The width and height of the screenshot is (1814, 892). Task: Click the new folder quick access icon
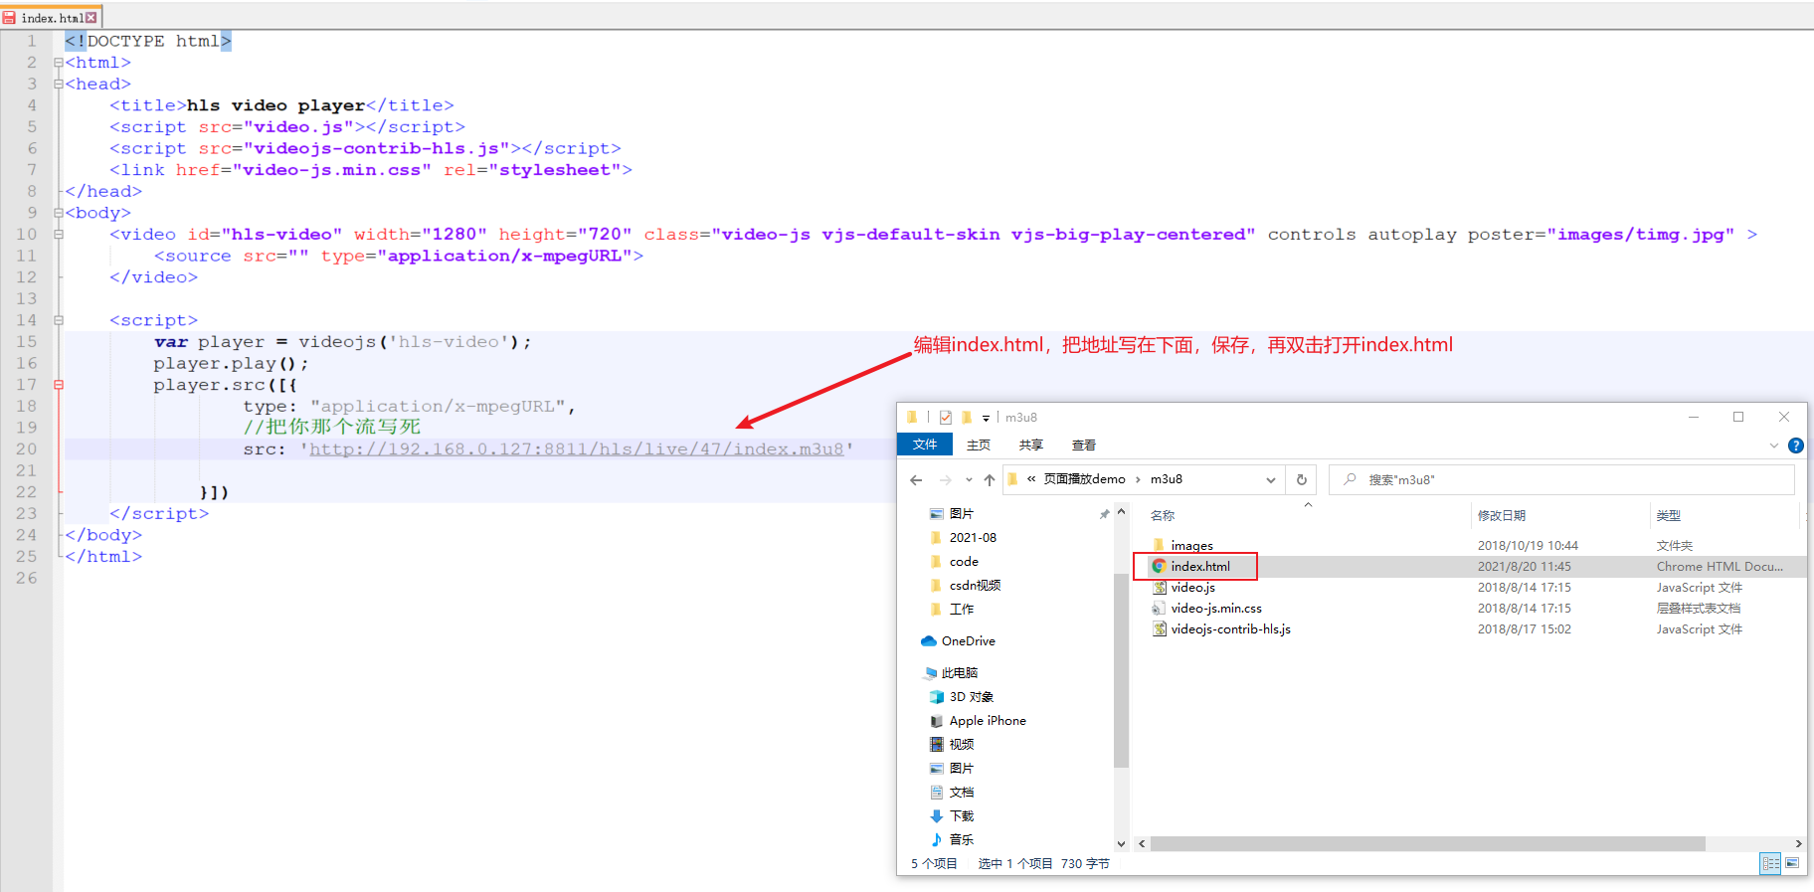967,418
